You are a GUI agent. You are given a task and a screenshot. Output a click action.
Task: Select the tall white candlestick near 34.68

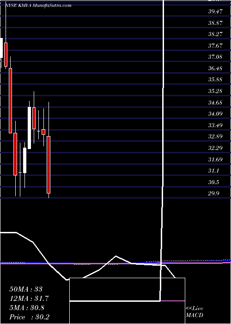(30, 128)
